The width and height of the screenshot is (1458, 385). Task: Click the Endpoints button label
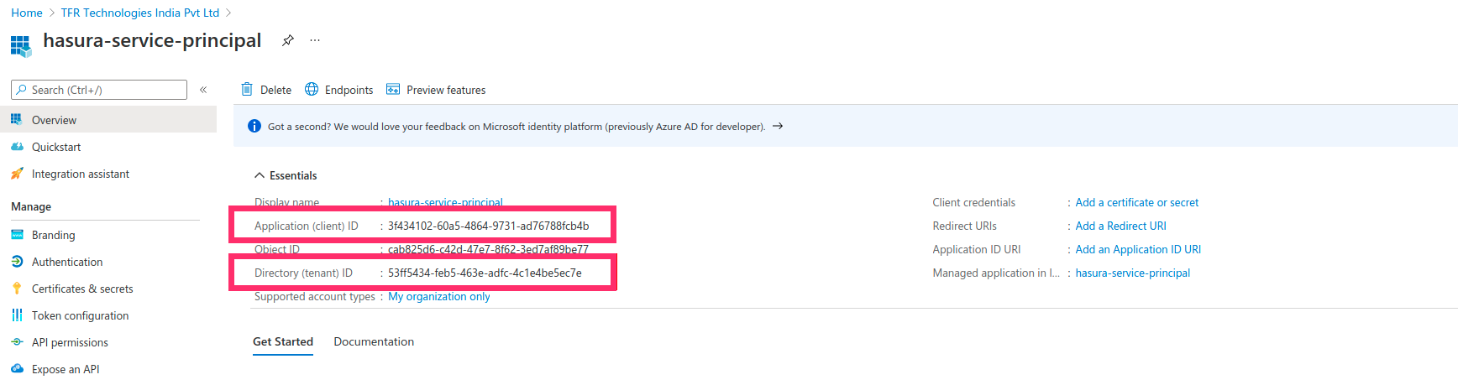pyautogui.click(x=349, y=90)
